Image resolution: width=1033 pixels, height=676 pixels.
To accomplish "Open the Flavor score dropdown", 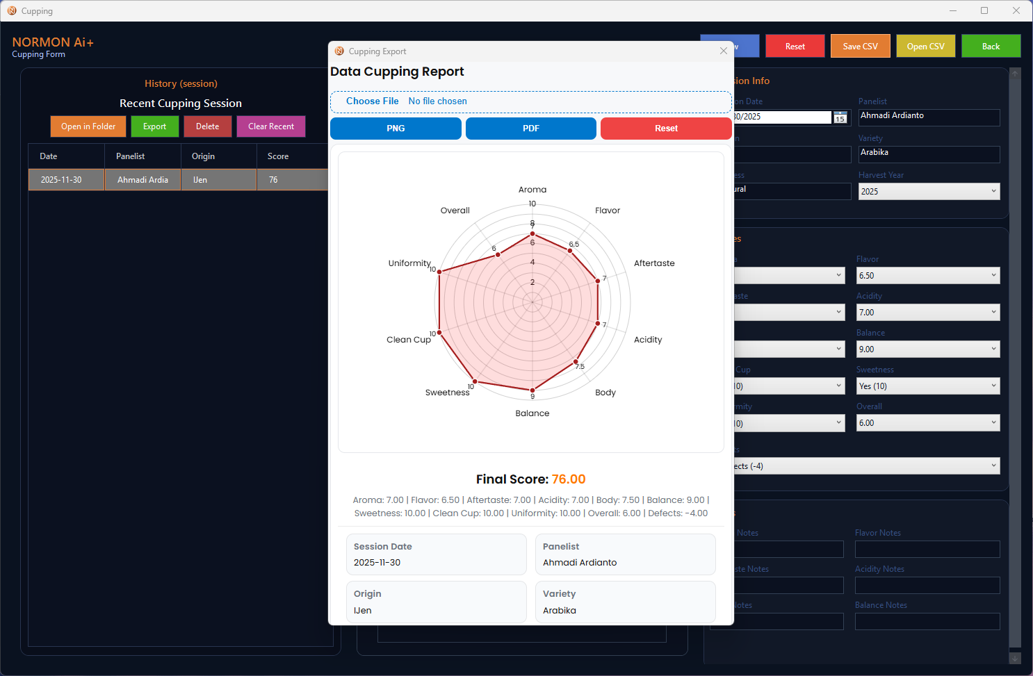I will 927,276.
